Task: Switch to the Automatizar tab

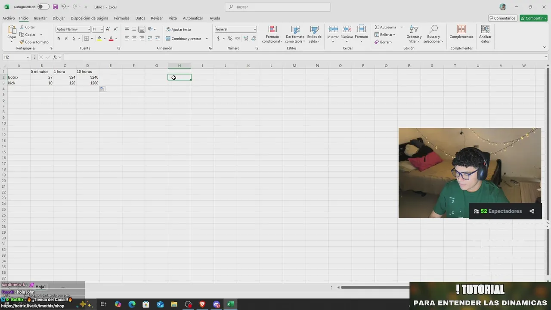Action: coord(193,18)
